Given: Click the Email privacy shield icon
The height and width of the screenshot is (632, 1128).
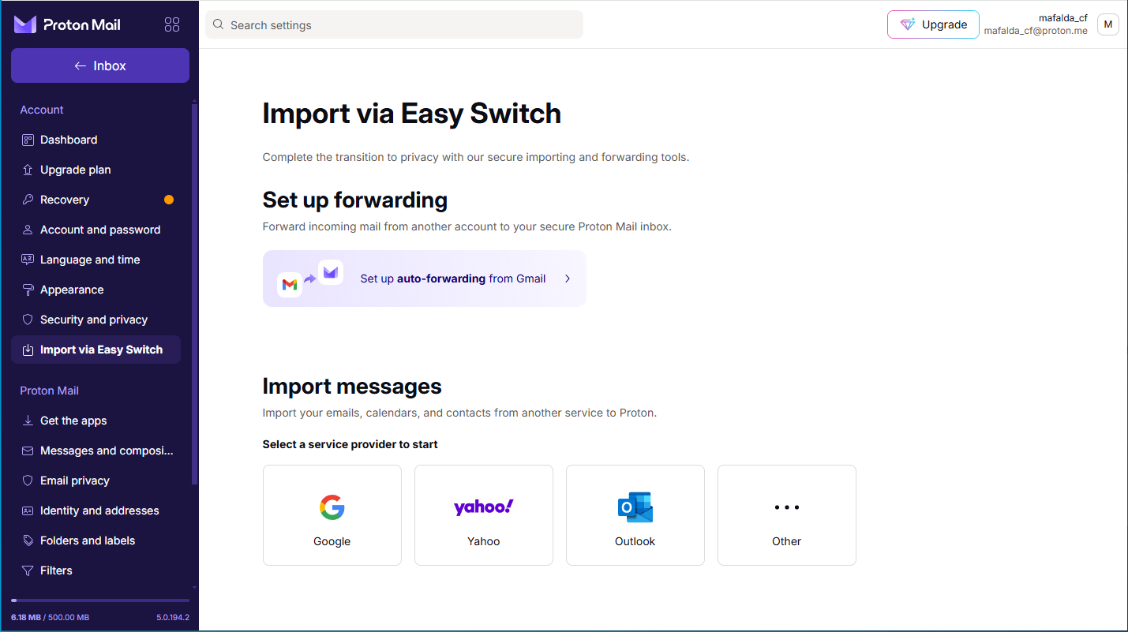Looking at the screenshot, I should pyautogui.click(x=27, y=481).
